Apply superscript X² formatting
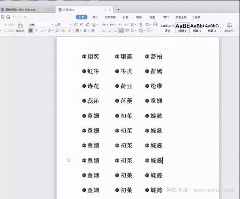 point(57,30)
